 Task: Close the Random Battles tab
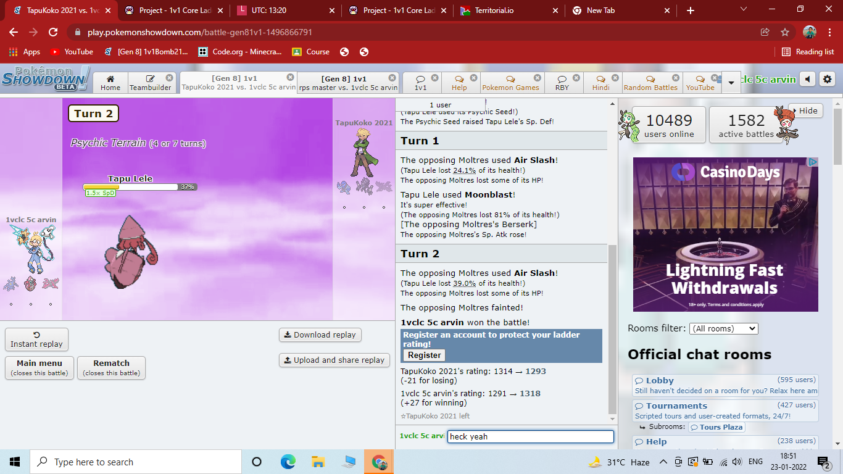pyautogui.click(x=676, y=78)
